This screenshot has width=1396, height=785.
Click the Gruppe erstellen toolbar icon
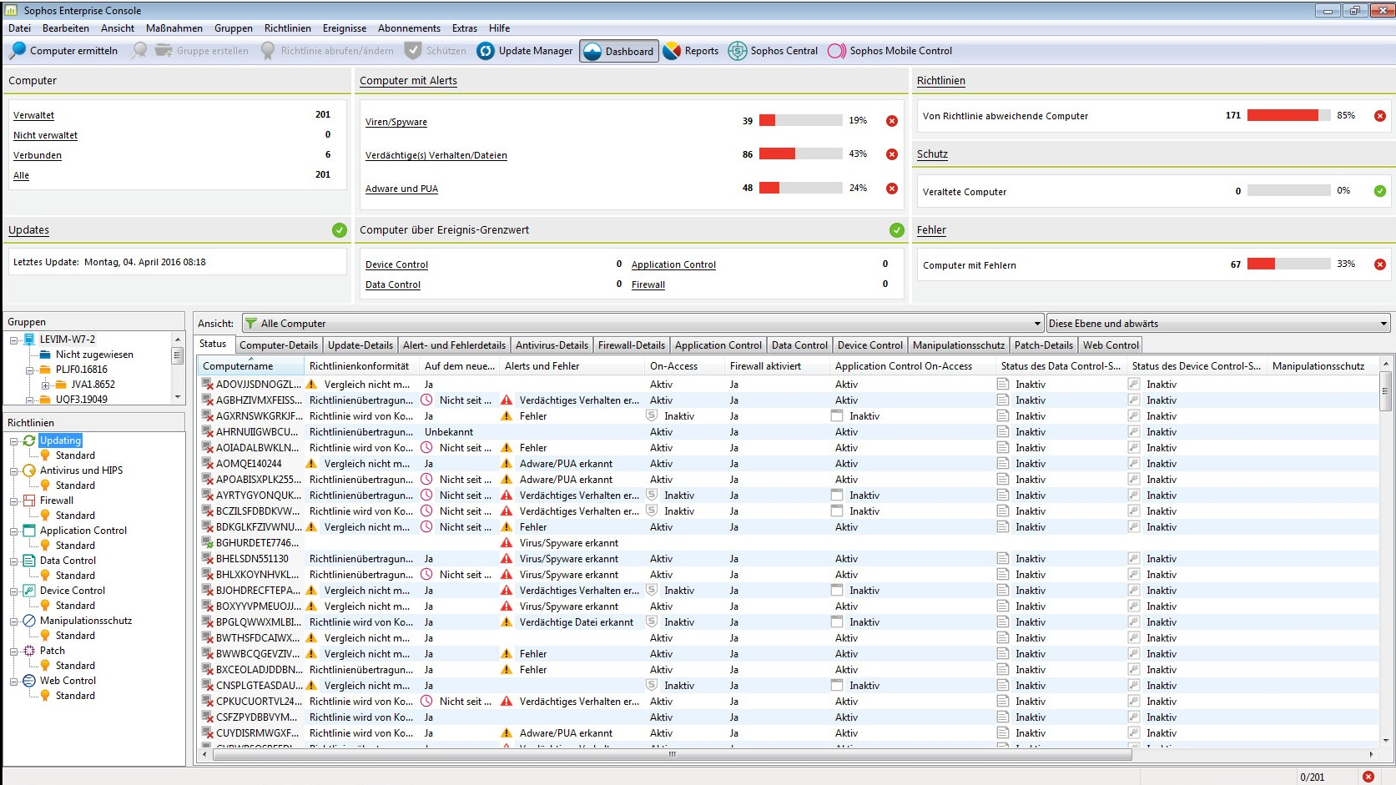pos(164,51)
